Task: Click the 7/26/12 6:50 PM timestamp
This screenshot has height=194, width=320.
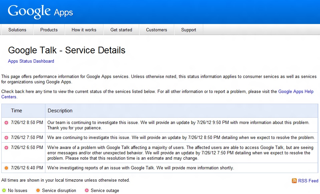Action: click(x=27, y=147)
